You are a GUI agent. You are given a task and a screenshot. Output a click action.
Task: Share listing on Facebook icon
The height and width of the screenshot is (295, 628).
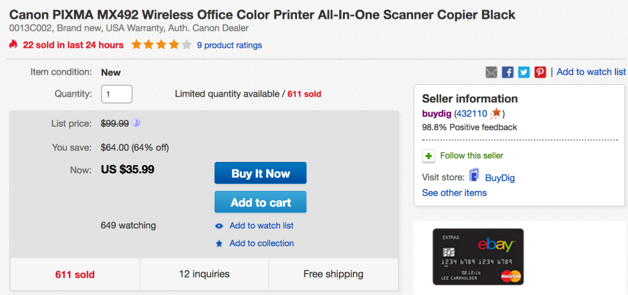(507, 72)
